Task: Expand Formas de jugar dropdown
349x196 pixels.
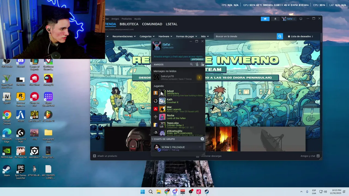Action: pyautogui.click(x=186, y=36)
